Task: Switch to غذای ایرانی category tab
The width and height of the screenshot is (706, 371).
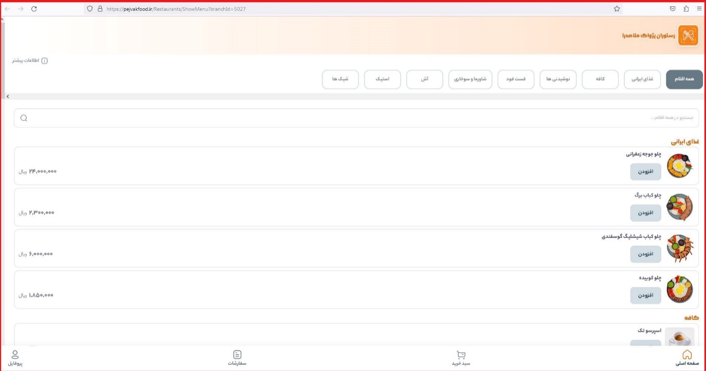Action: pos(642,80)
